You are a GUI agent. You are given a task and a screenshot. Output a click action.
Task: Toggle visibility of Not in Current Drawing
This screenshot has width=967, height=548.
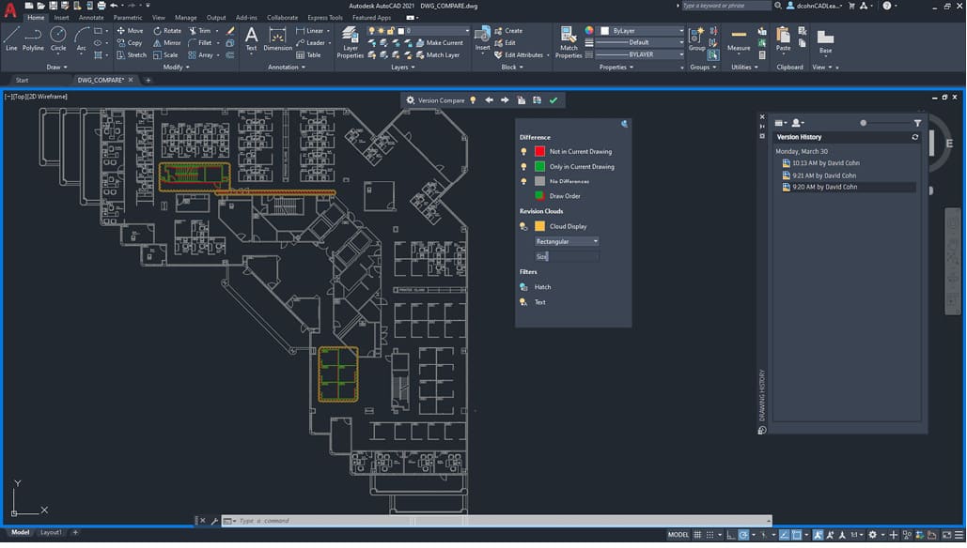click(x=524, y=150)
